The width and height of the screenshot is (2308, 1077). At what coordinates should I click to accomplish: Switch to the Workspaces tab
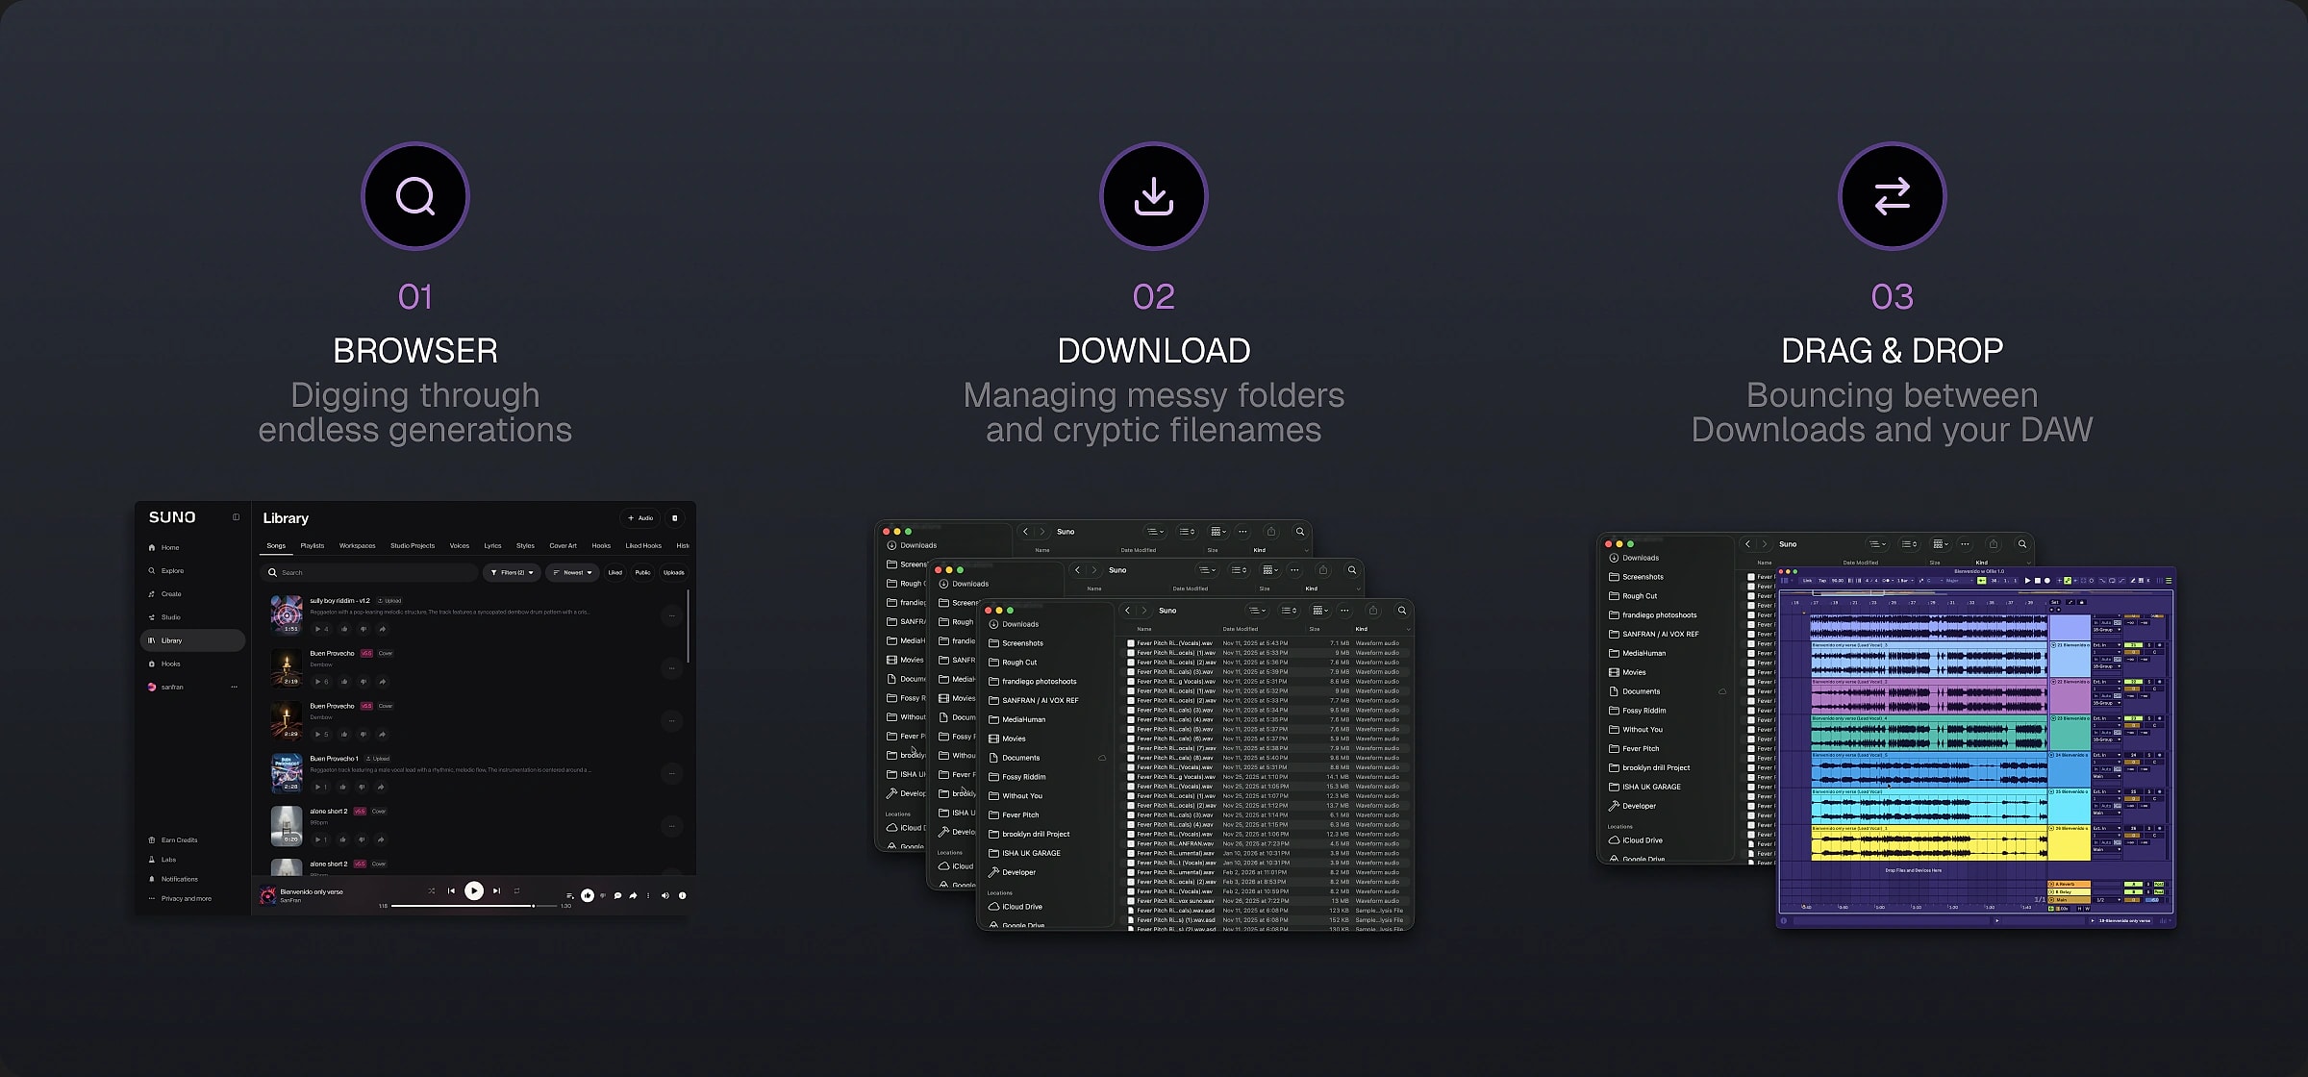(358, 545)
